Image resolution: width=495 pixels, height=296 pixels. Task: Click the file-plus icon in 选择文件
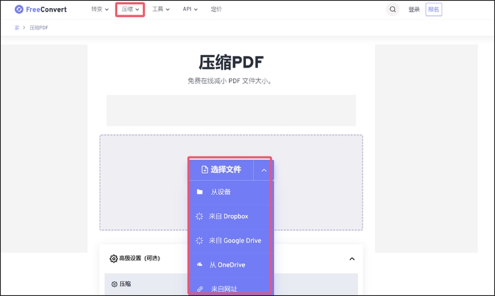(205, 169)
